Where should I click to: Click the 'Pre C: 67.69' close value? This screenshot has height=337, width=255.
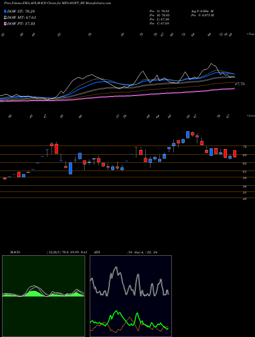coord(159,23)
